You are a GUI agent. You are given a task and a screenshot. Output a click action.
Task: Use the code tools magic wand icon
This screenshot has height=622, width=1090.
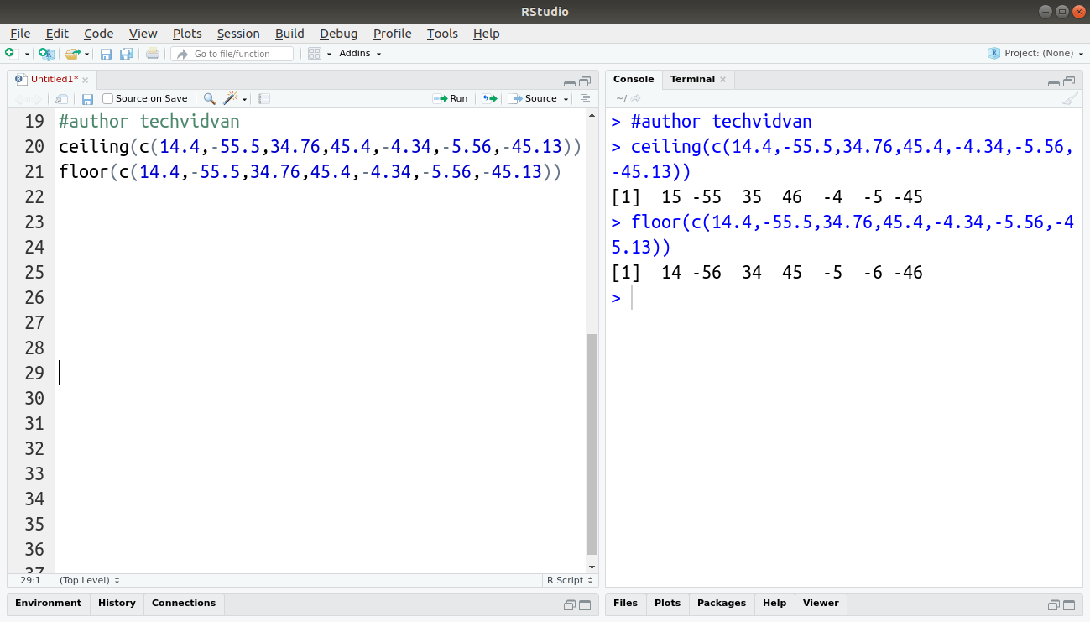[x=229, y=98]
